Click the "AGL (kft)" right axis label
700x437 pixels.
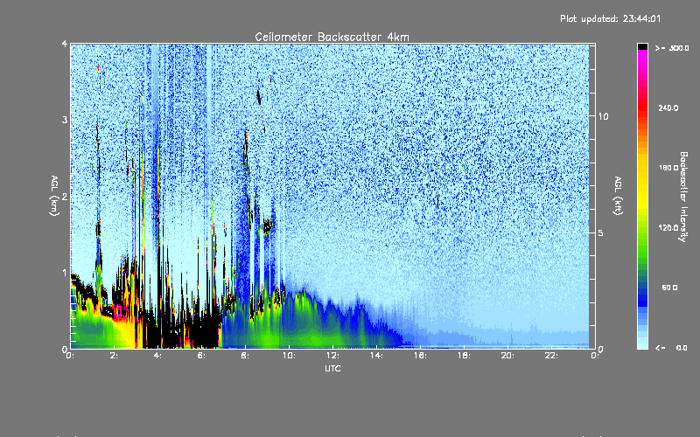pos(618,196)
